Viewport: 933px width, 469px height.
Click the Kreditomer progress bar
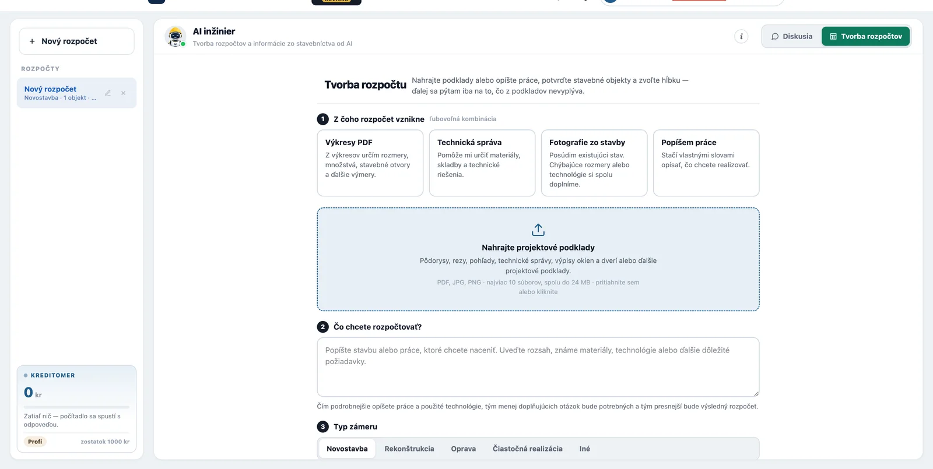coord(76,407)
